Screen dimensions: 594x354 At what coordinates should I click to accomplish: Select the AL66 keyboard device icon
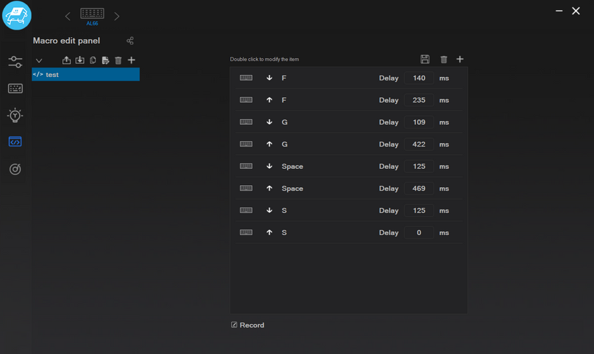coord(92,14)
